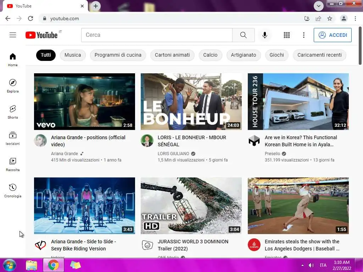The width and height of the screenshot is (363, 272).
Task: Click the page vertical scrollbar
Action: [360, 46]
